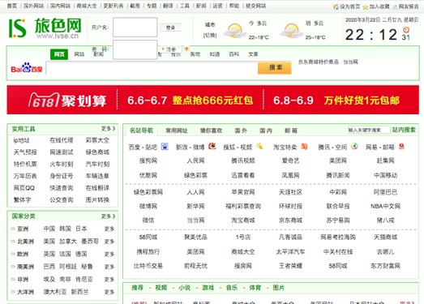Click the alarm clock icon by the time
Viewport: 424px width, 304px height.
[406, 29]
